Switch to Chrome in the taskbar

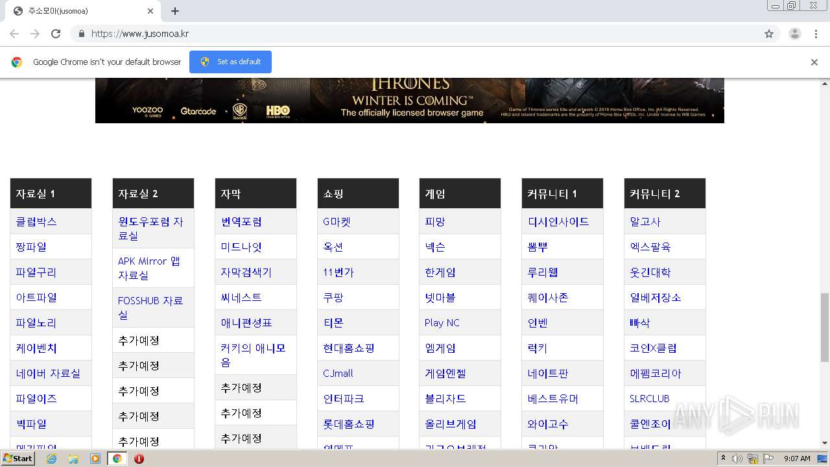coord(117,459)
